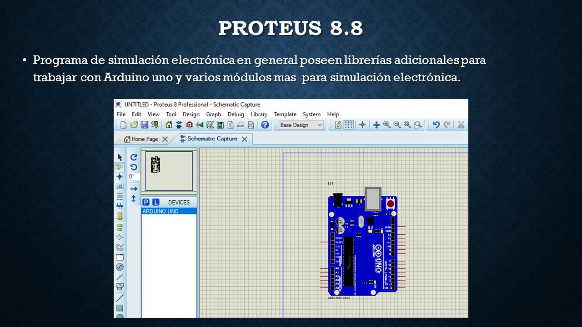Viewport: 582px width, 327px height.
Task: Click the Cut scissors icon
Action: click(x=461, y=125)
